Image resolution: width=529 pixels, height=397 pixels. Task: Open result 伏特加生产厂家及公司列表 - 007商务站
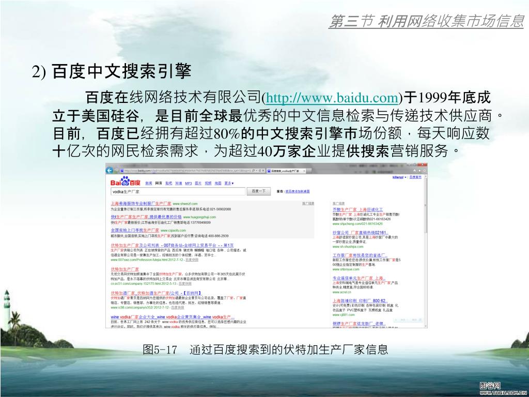pos(172,246)
